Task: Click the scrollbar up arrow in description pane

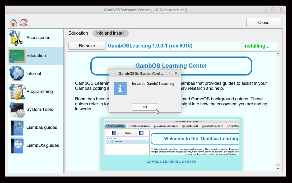Action: (278, 54)
